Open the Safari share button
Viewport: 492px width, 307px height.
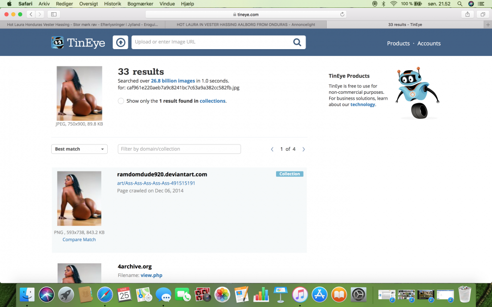pos(467,14)
